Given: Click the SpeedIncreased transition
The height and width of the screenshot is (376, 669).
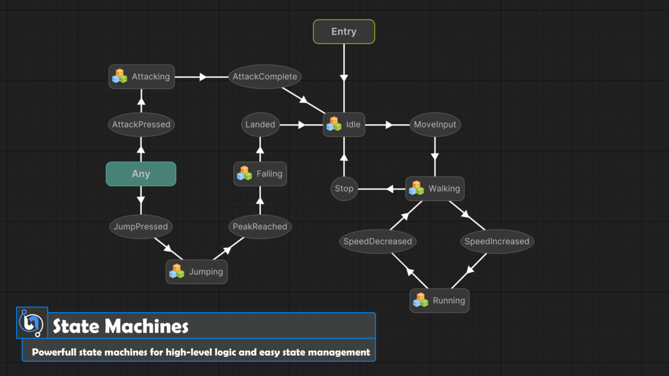Looking at the screenshot, I should [x=497, y=241].
